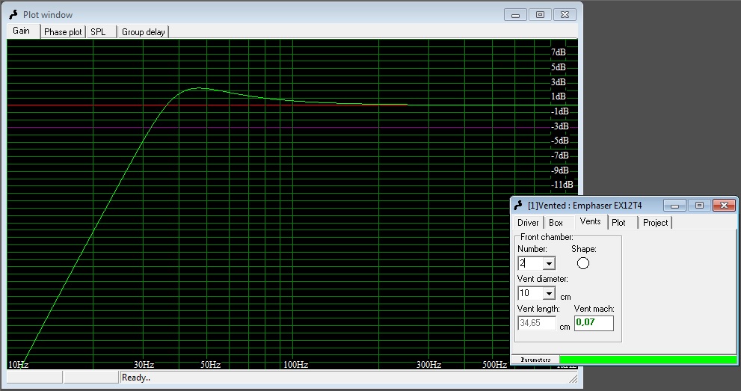
Task: Show the Group delay tab
Action: click(x=144, y=32)
